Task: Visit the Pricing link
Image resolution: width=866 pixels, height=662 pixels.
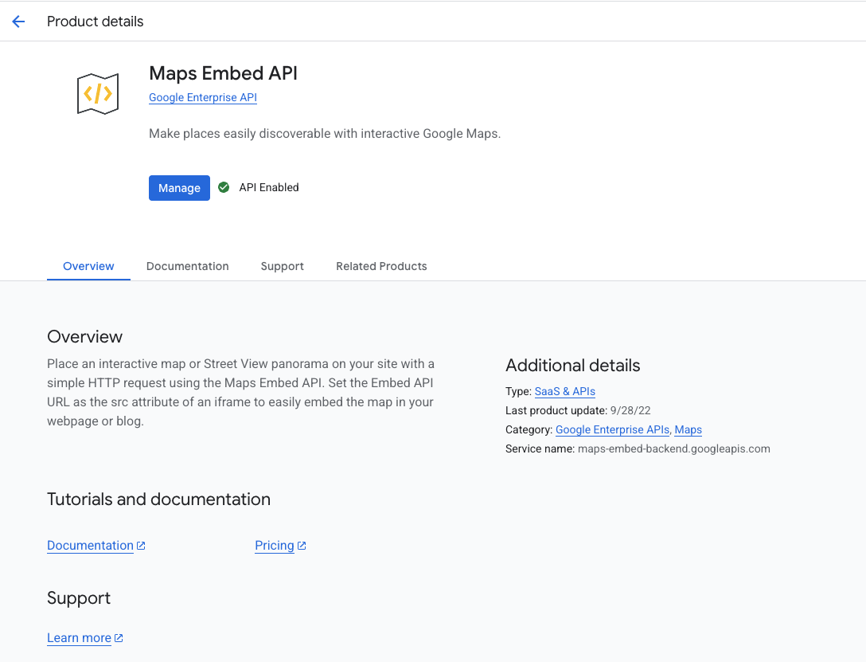Action: tap(275, 546)
